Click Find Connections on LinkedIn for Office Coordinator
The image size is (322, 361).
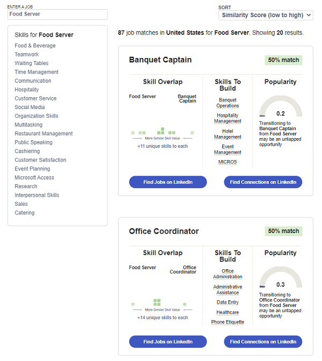[x=263, y=342]
